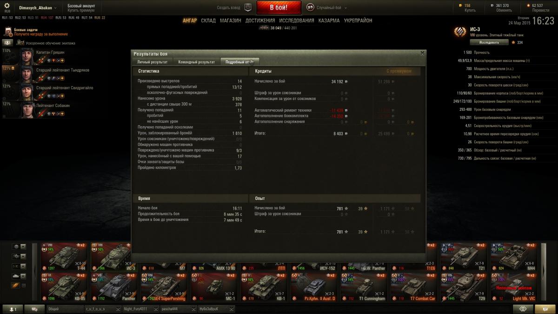Click the create platoon shield icon
The width and height of the screenshot is (558, 314).
(x=248, y=7)
